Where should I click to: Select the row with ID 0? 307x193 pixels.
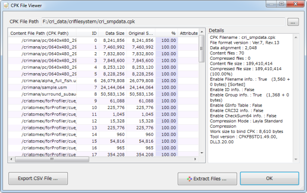pyautogui.click(x=103, y=40)
